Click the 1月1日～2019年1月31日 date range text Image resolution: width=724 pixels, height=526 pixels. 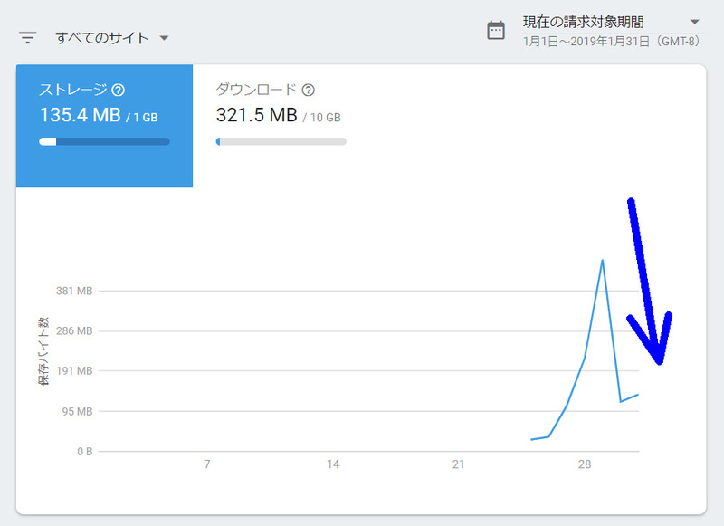pyautogui.click(x=612, y=42)
